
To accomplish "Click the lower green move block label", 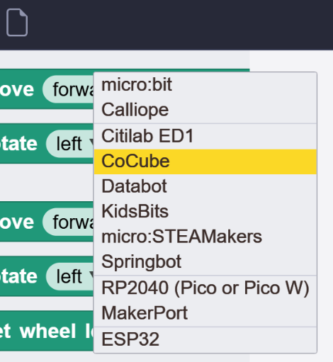I will (x=17, y=222).
